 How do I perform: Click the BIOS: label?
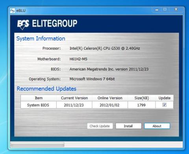pyautogui.click(x=56, y=69)
